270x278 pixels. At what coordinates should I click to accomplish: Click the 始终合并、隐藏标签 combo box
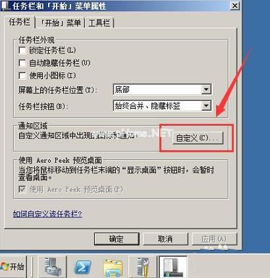click(x=162, y=106)
